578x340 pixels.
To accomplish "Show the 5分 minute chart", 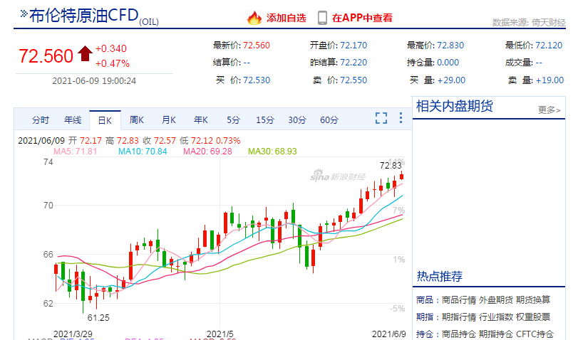I will (234, 119).
